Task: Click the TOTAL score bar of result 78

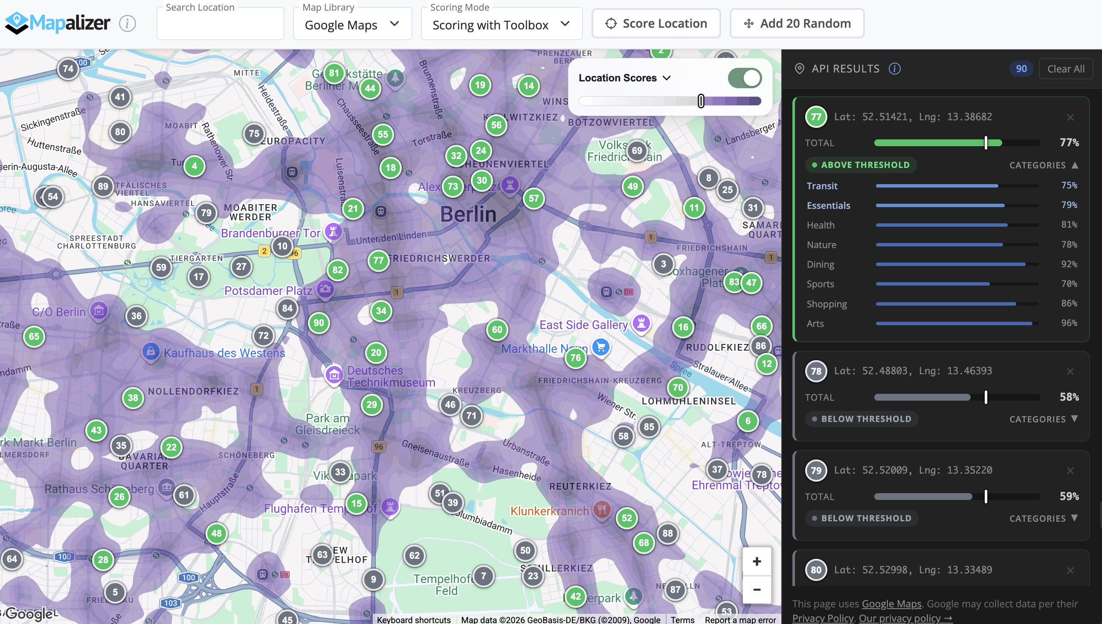Action: [x=957, y=397]
